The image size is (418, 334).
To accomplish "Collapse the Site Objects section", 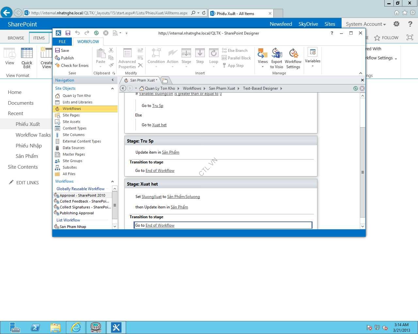I will coord(112,88).
